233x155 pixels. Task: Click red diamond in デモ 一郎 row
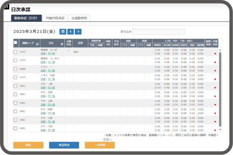point(215,88)
